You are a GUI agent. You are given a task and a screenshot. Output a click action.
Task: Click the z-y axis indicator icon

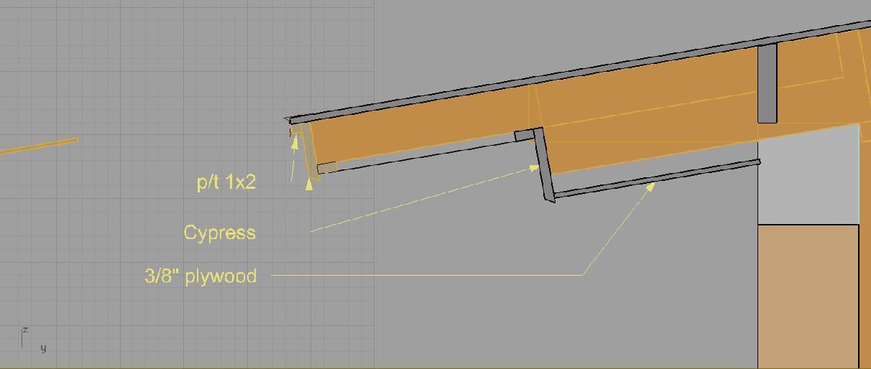coord(33,339)
